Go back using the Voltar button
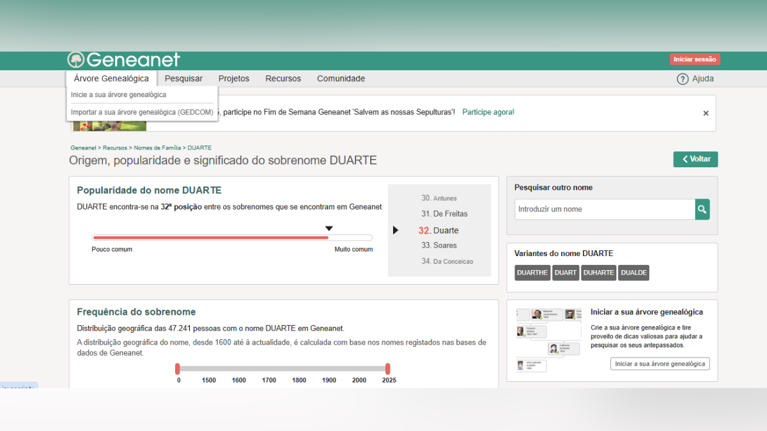The image size is (767, 431). [x=695, y=159]
